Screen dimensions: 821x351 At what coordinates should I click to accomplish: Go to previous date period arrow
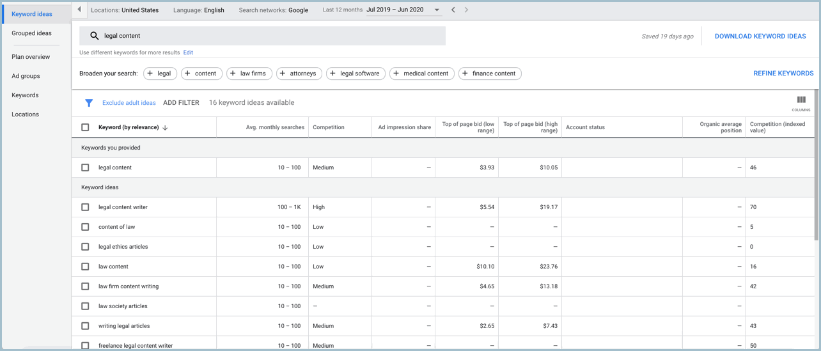(453, 10)
